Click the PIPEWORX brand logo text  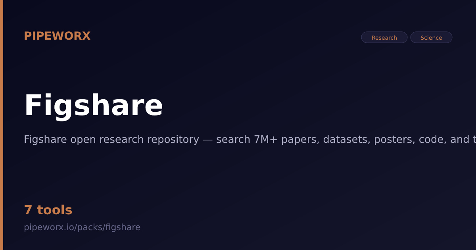(57, 36)
